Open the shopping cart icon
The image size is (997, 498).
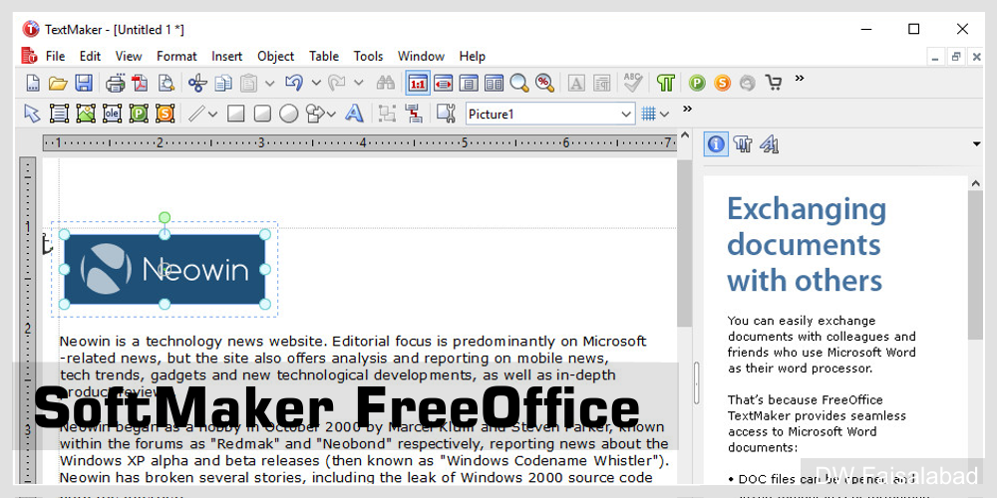point(774,83)
